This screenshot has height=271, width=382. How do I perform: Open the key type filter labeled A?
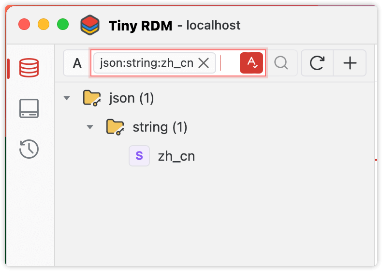pos(77,63)
